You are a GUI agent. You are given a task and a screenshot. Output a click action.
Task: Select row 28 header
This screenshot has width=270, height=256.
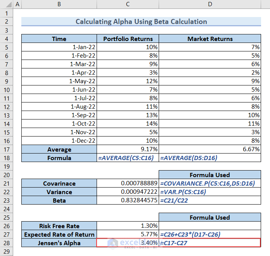pyautogui.click(x=7, y=243)
